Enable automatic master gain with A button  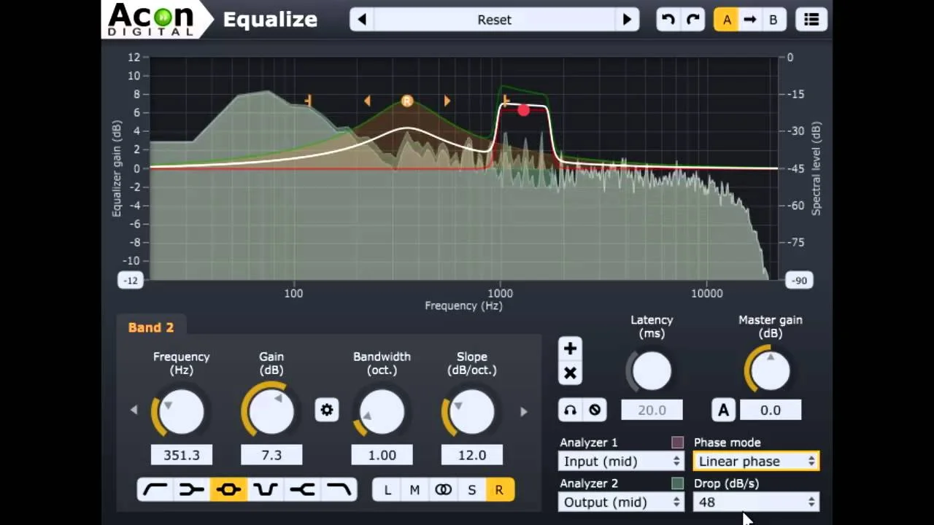pos(723,409)
